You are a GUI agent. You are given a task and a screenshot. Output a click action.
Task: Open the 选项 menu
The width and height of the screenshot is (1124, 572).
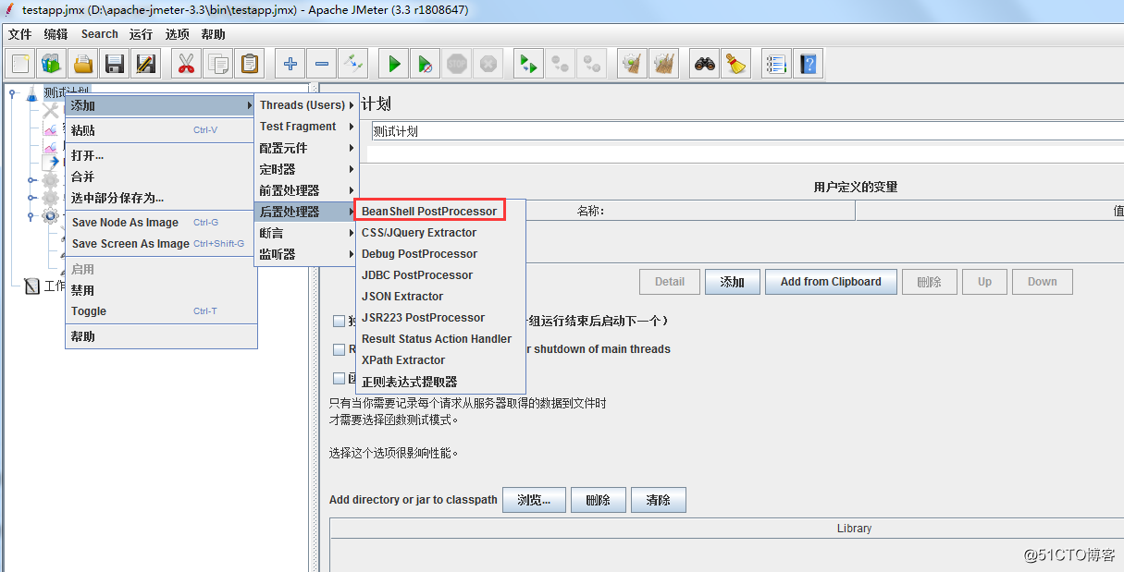(x=177, y=34)
